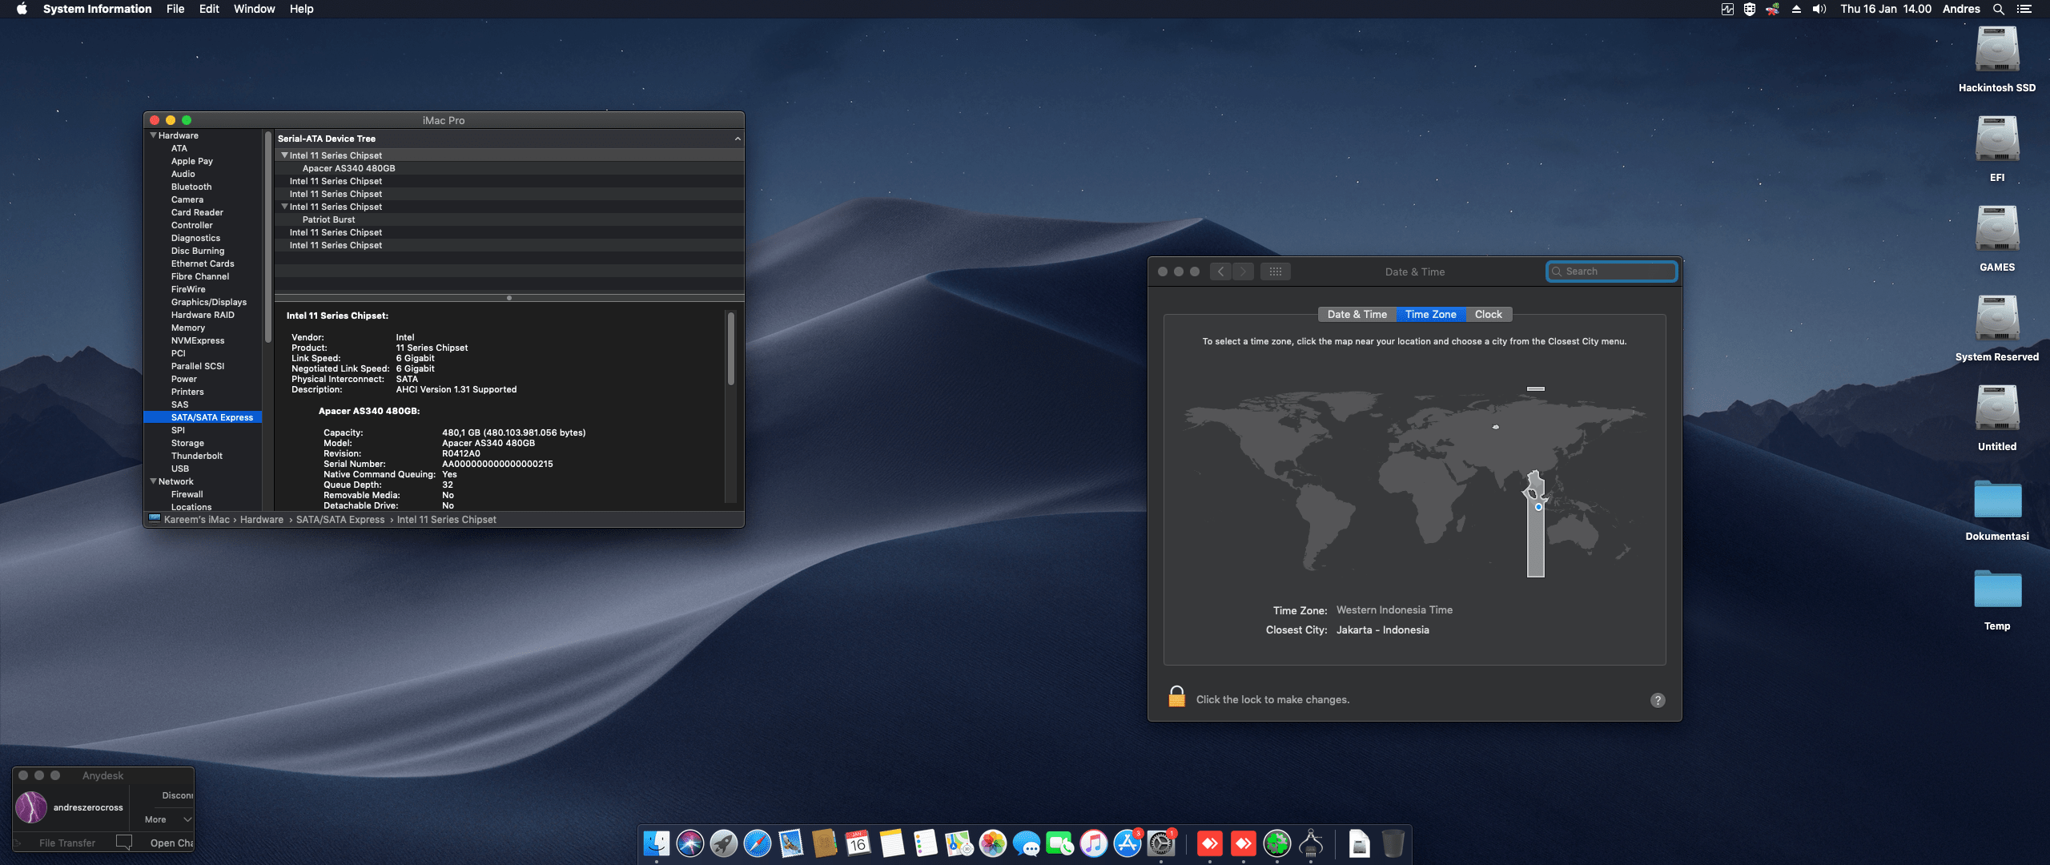Open the Dokumentasi folder on desktop
The height and width of the screenshot is (865, 2050).
[1996, 501]
